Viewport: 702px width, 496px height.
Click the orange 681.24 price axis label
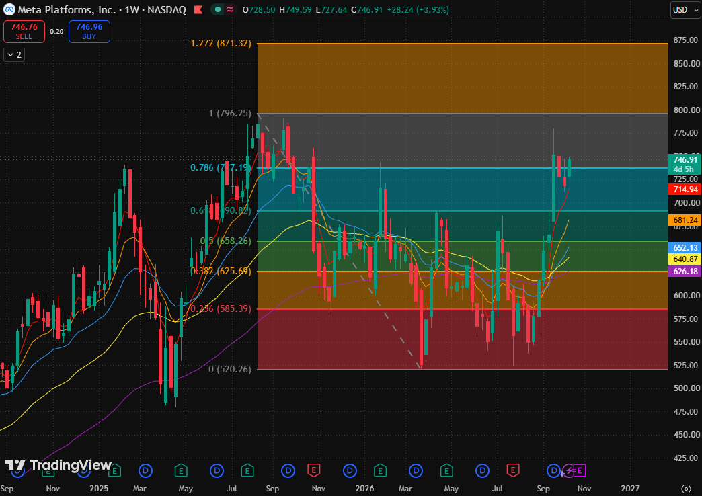point(685,220)
